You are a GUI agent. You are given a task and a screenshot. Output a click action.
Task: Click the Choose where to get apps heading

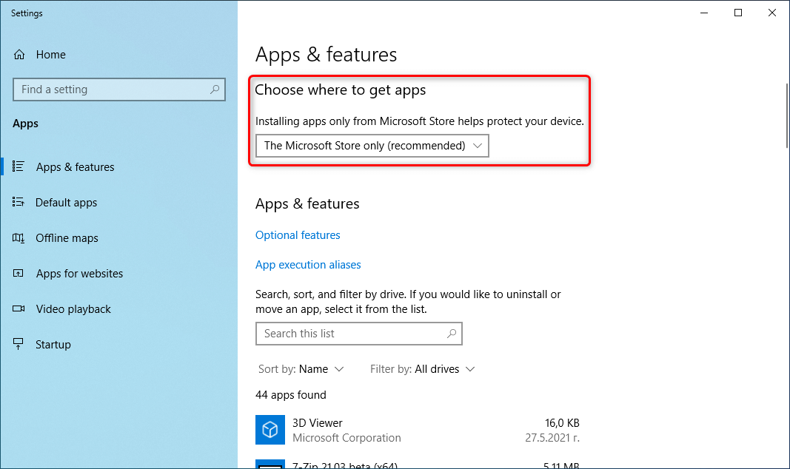341,90
